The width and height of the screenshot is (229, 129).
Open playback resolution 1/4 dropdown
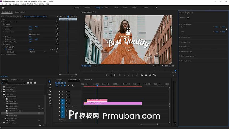[156, 66]
